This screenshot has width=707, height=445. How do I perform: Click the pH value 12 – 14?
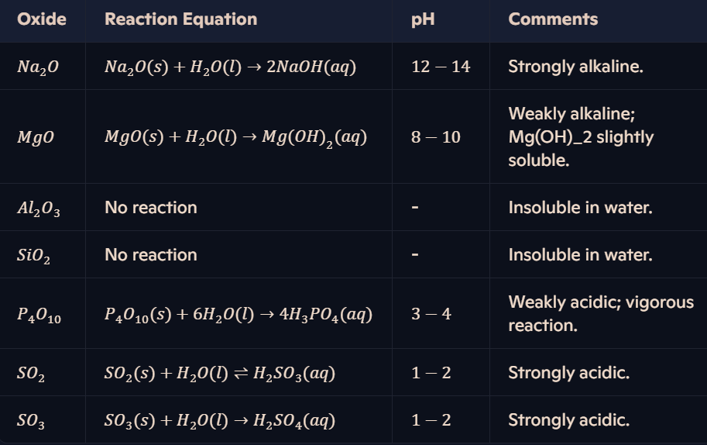[441, 67]
